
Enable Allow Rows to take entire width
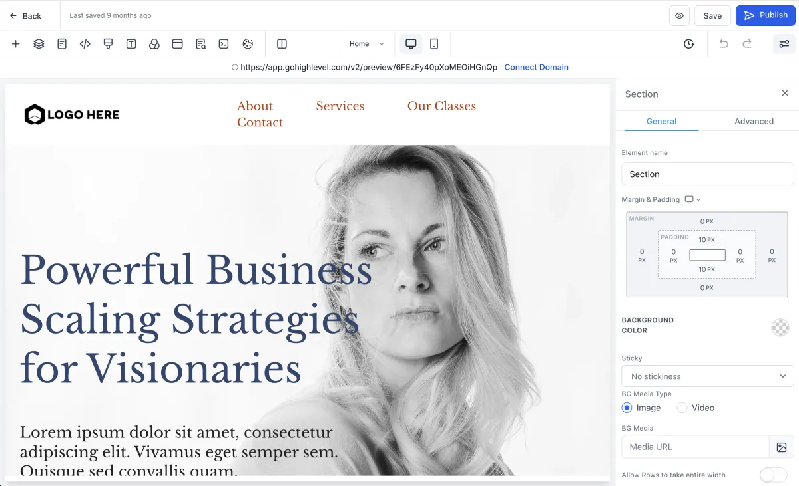(x=773, y=475)
